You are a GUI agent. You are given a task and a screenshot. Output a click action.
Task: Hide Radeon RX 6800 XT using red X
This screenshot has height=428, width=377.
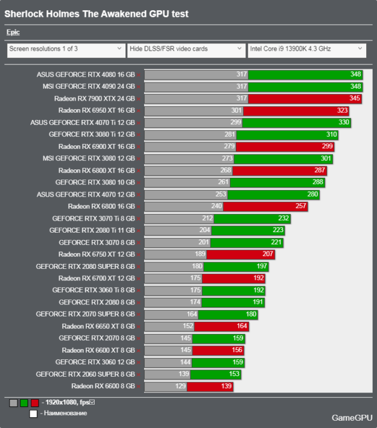139,171
